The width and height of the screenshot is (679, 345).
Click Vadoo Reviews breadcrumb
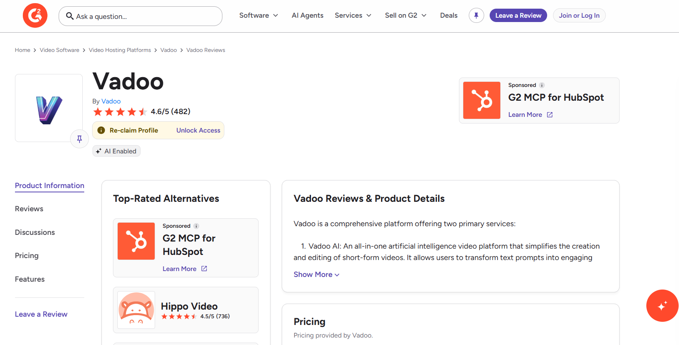pos(206,50)
